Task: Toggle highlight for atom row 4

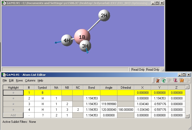Action: click(x=13, y=110)
